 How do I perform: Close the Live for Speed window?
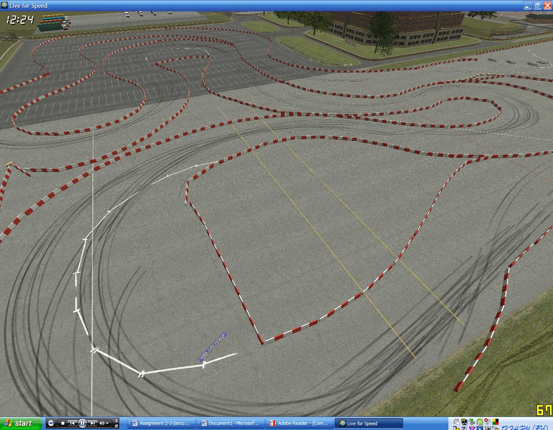pyautogui.click(x=547, y=6)
